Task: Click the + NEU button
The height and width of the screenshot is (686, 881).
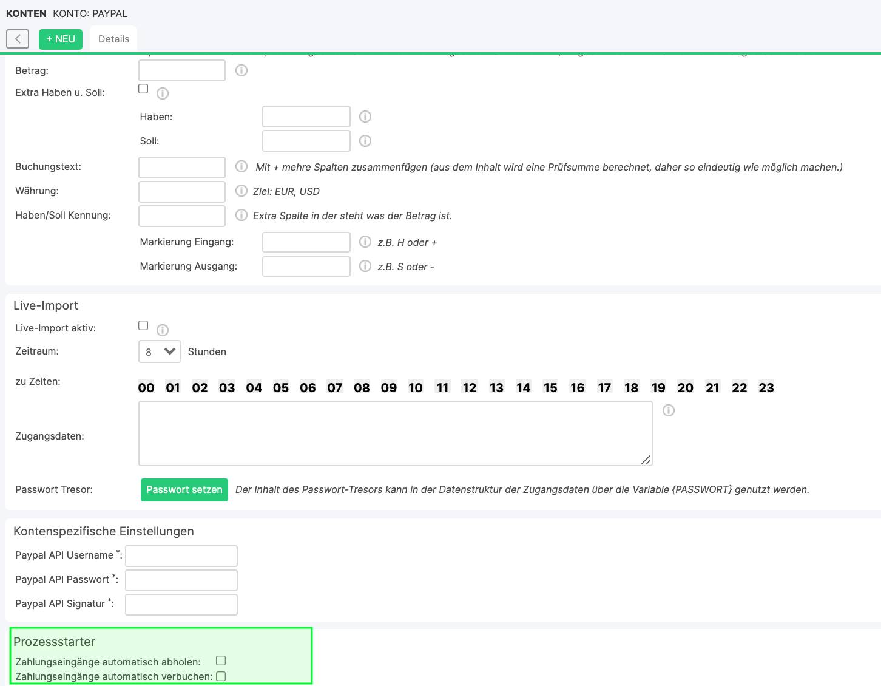Action: (x=61, y=39)
